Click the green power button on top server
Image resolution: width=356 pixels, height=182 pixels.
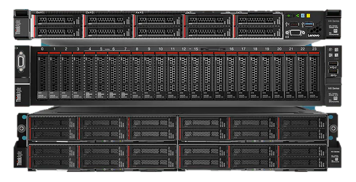(289, 16)
